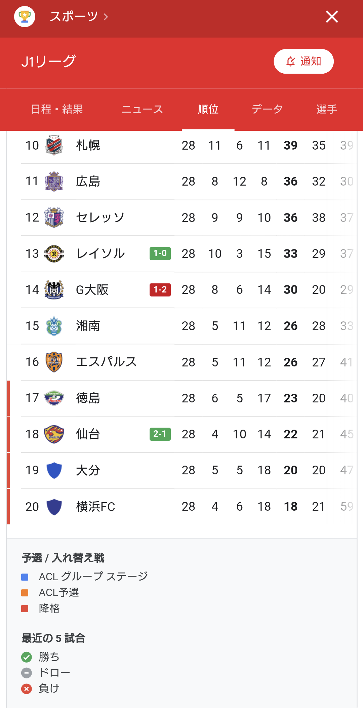The width and height of the screenshot is (363, 708).
Task: Click the Tokushima team crest
Action: click(54, 398)
